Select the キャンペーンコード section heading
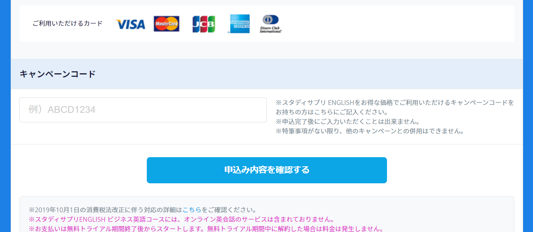The image size is (533, 232). pos(58,74)
